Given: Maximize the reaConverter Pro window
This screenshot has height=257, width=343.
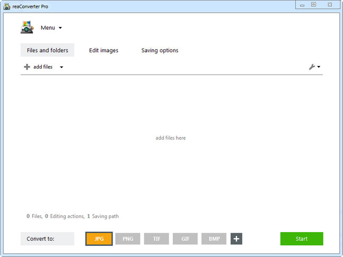Looking at the screenshot, I should [x=313, y=4].
